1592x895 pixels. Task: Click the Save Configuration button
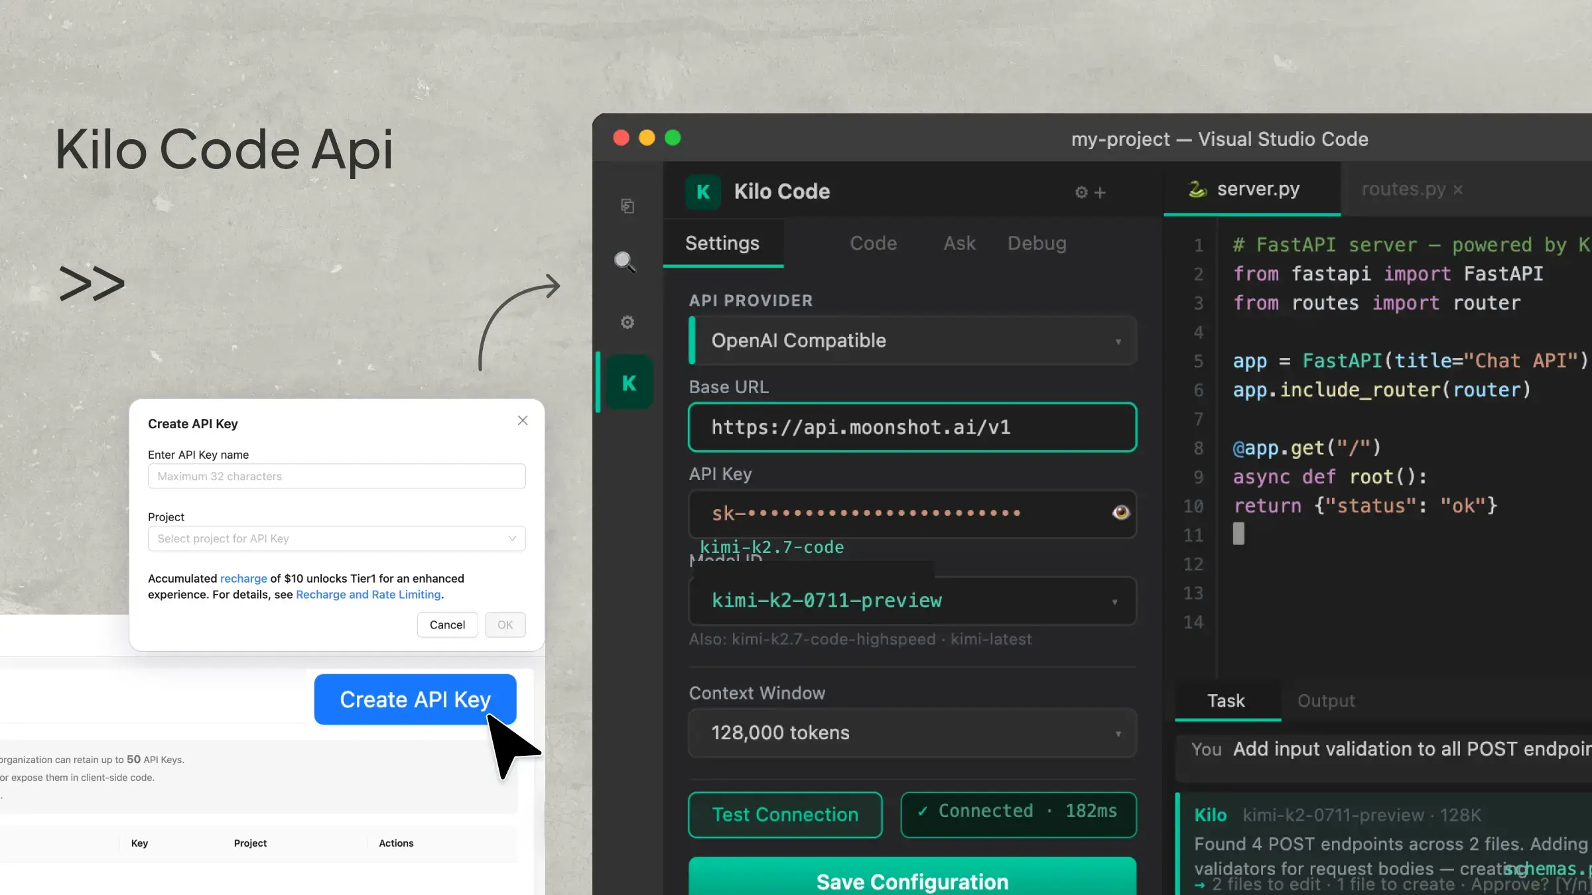913,878
